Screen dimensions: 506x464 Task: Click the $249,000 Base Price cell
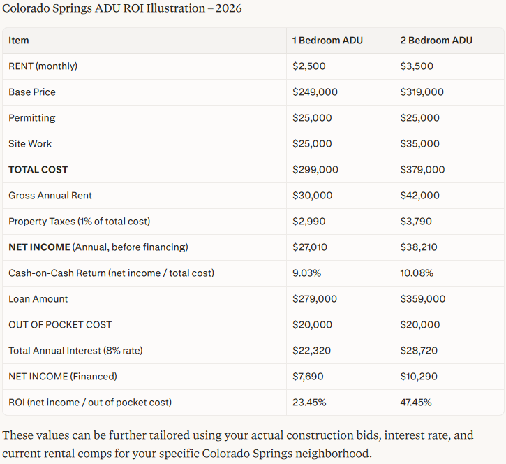click(315, 92)
